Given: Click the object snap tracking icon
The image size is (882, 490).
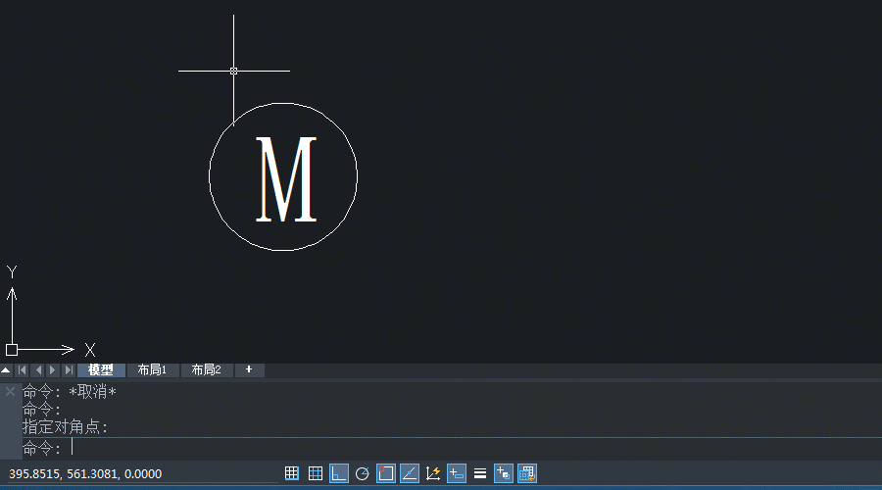Looking at the screenshot, I should (410, 473).
